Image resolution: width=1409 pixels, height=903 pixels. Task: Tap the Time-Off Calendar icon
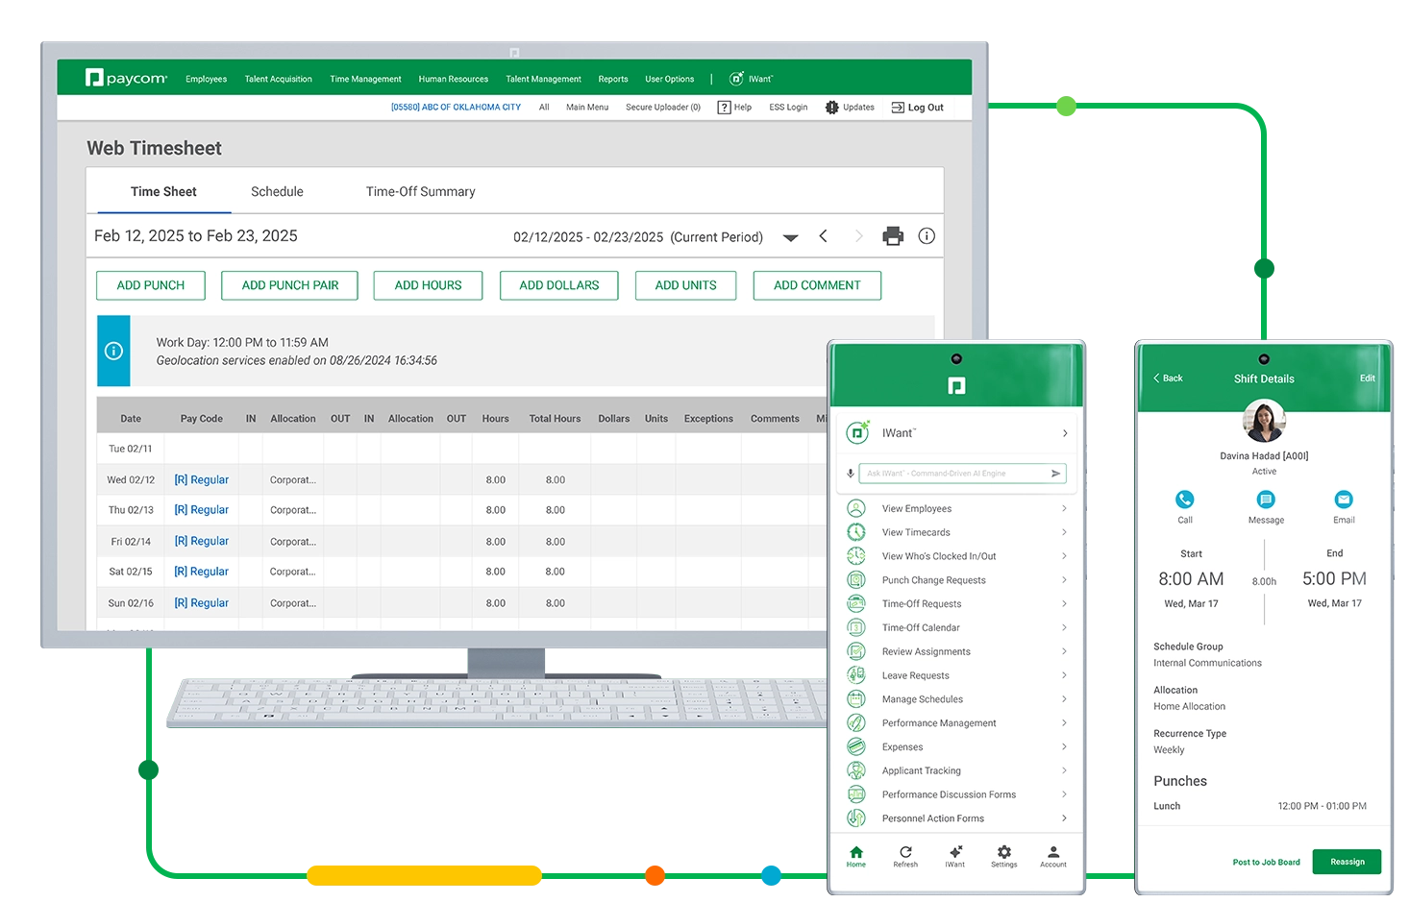[x=856, y=627]
